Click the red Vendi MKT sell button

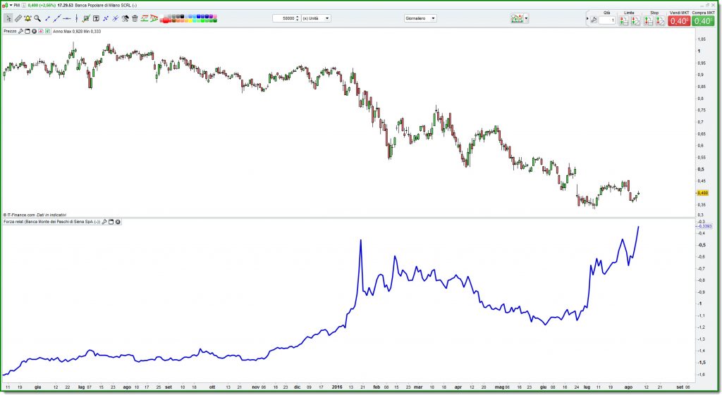(x=679, y=21)
